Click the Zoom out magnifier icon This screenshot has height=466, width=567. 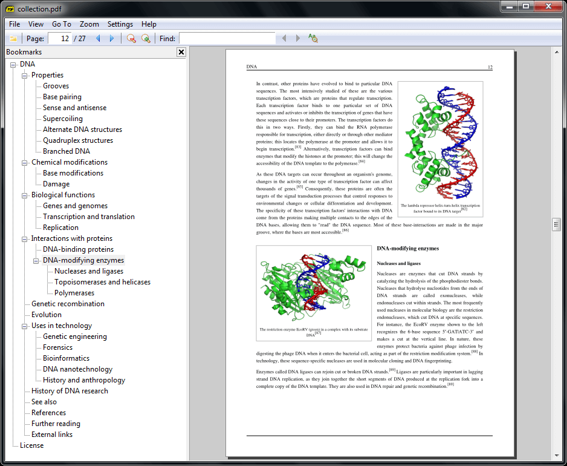point(131,39)
